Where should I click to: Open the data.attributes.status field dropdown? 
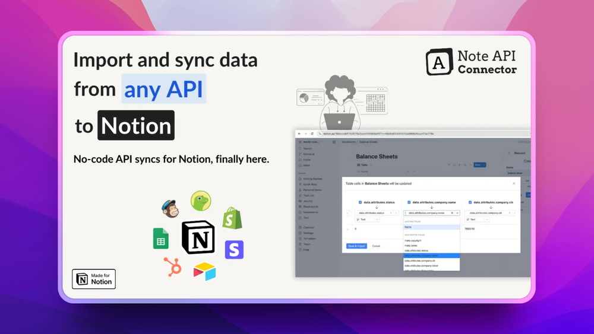[396, 213]
